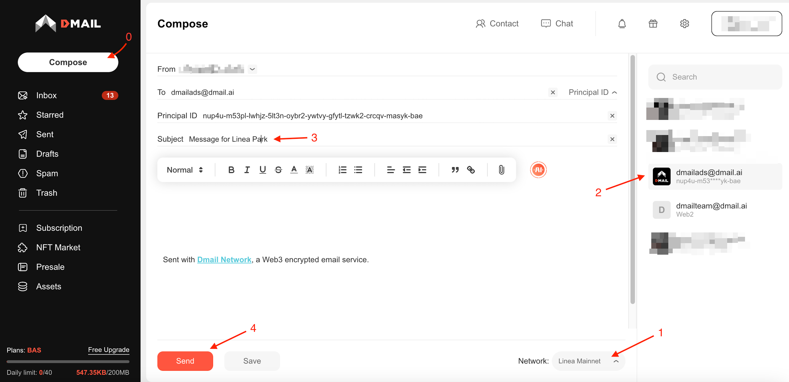
Task: Open the Trash folder
Action: pos(38,193)
